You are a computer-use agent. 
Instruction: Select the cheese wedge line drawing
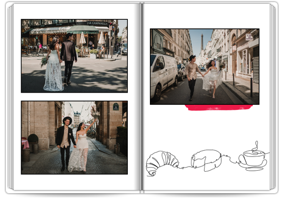(x=206, y=160)
